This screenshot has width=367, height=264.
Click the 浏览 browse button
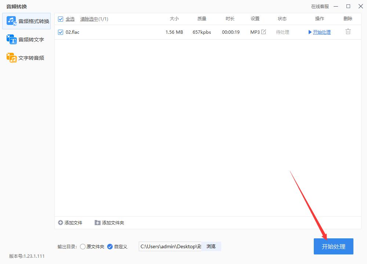211,246
